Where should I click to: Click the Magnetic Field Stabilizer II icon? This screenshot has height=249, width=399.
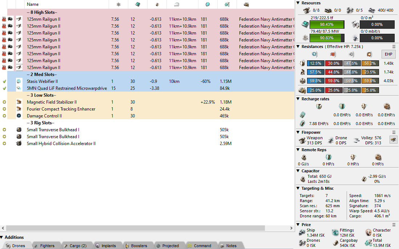(x=19, y=102)
